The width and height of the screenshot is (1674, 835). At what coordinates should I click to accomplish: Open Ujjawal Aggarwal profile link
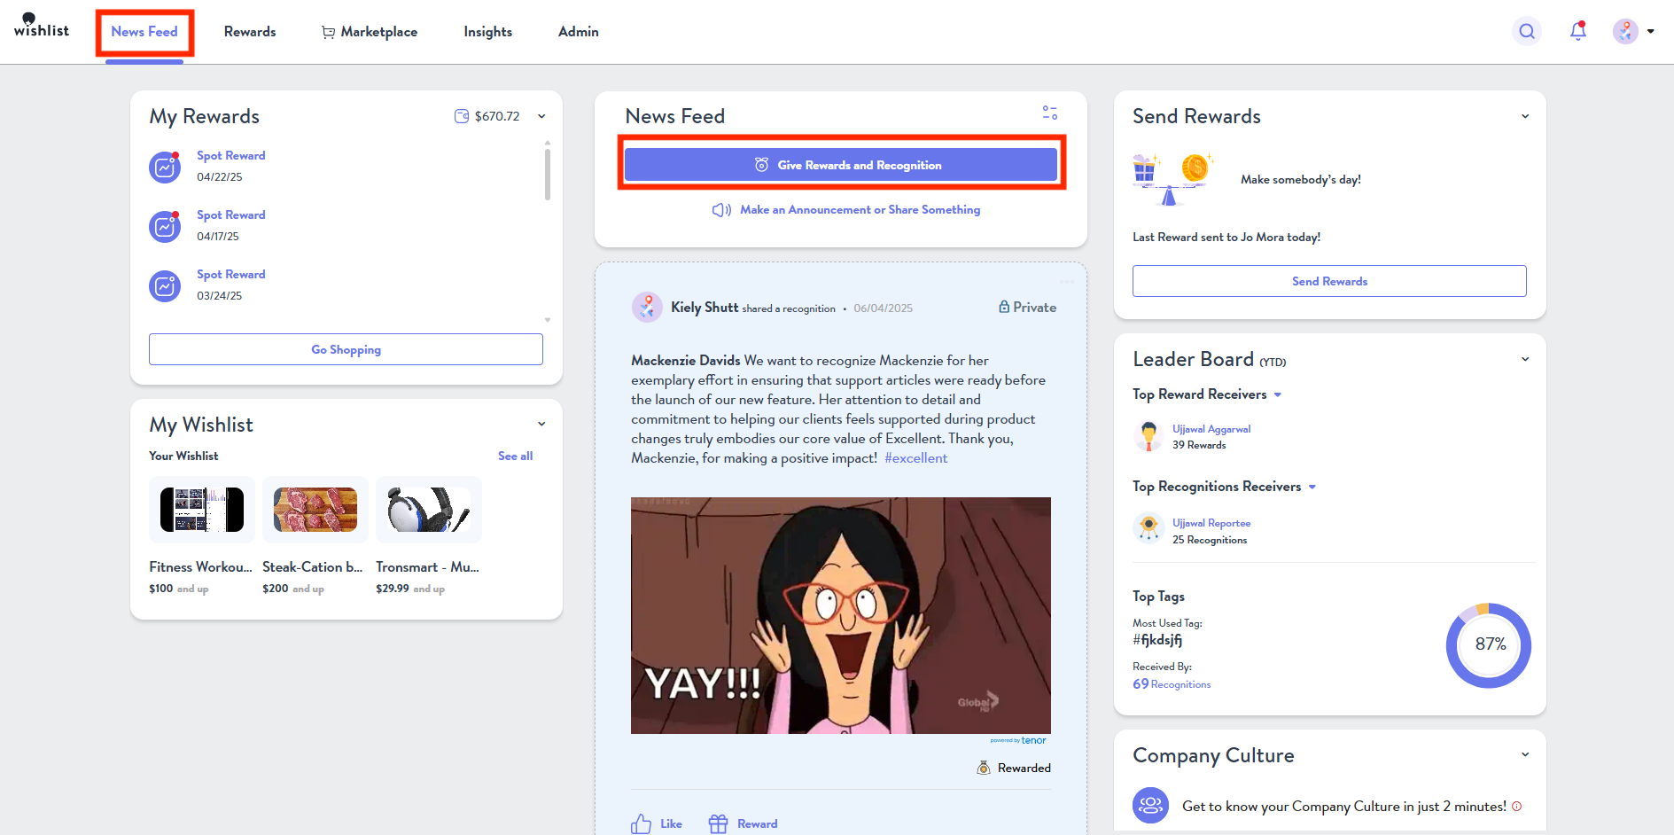(1211, 429)
